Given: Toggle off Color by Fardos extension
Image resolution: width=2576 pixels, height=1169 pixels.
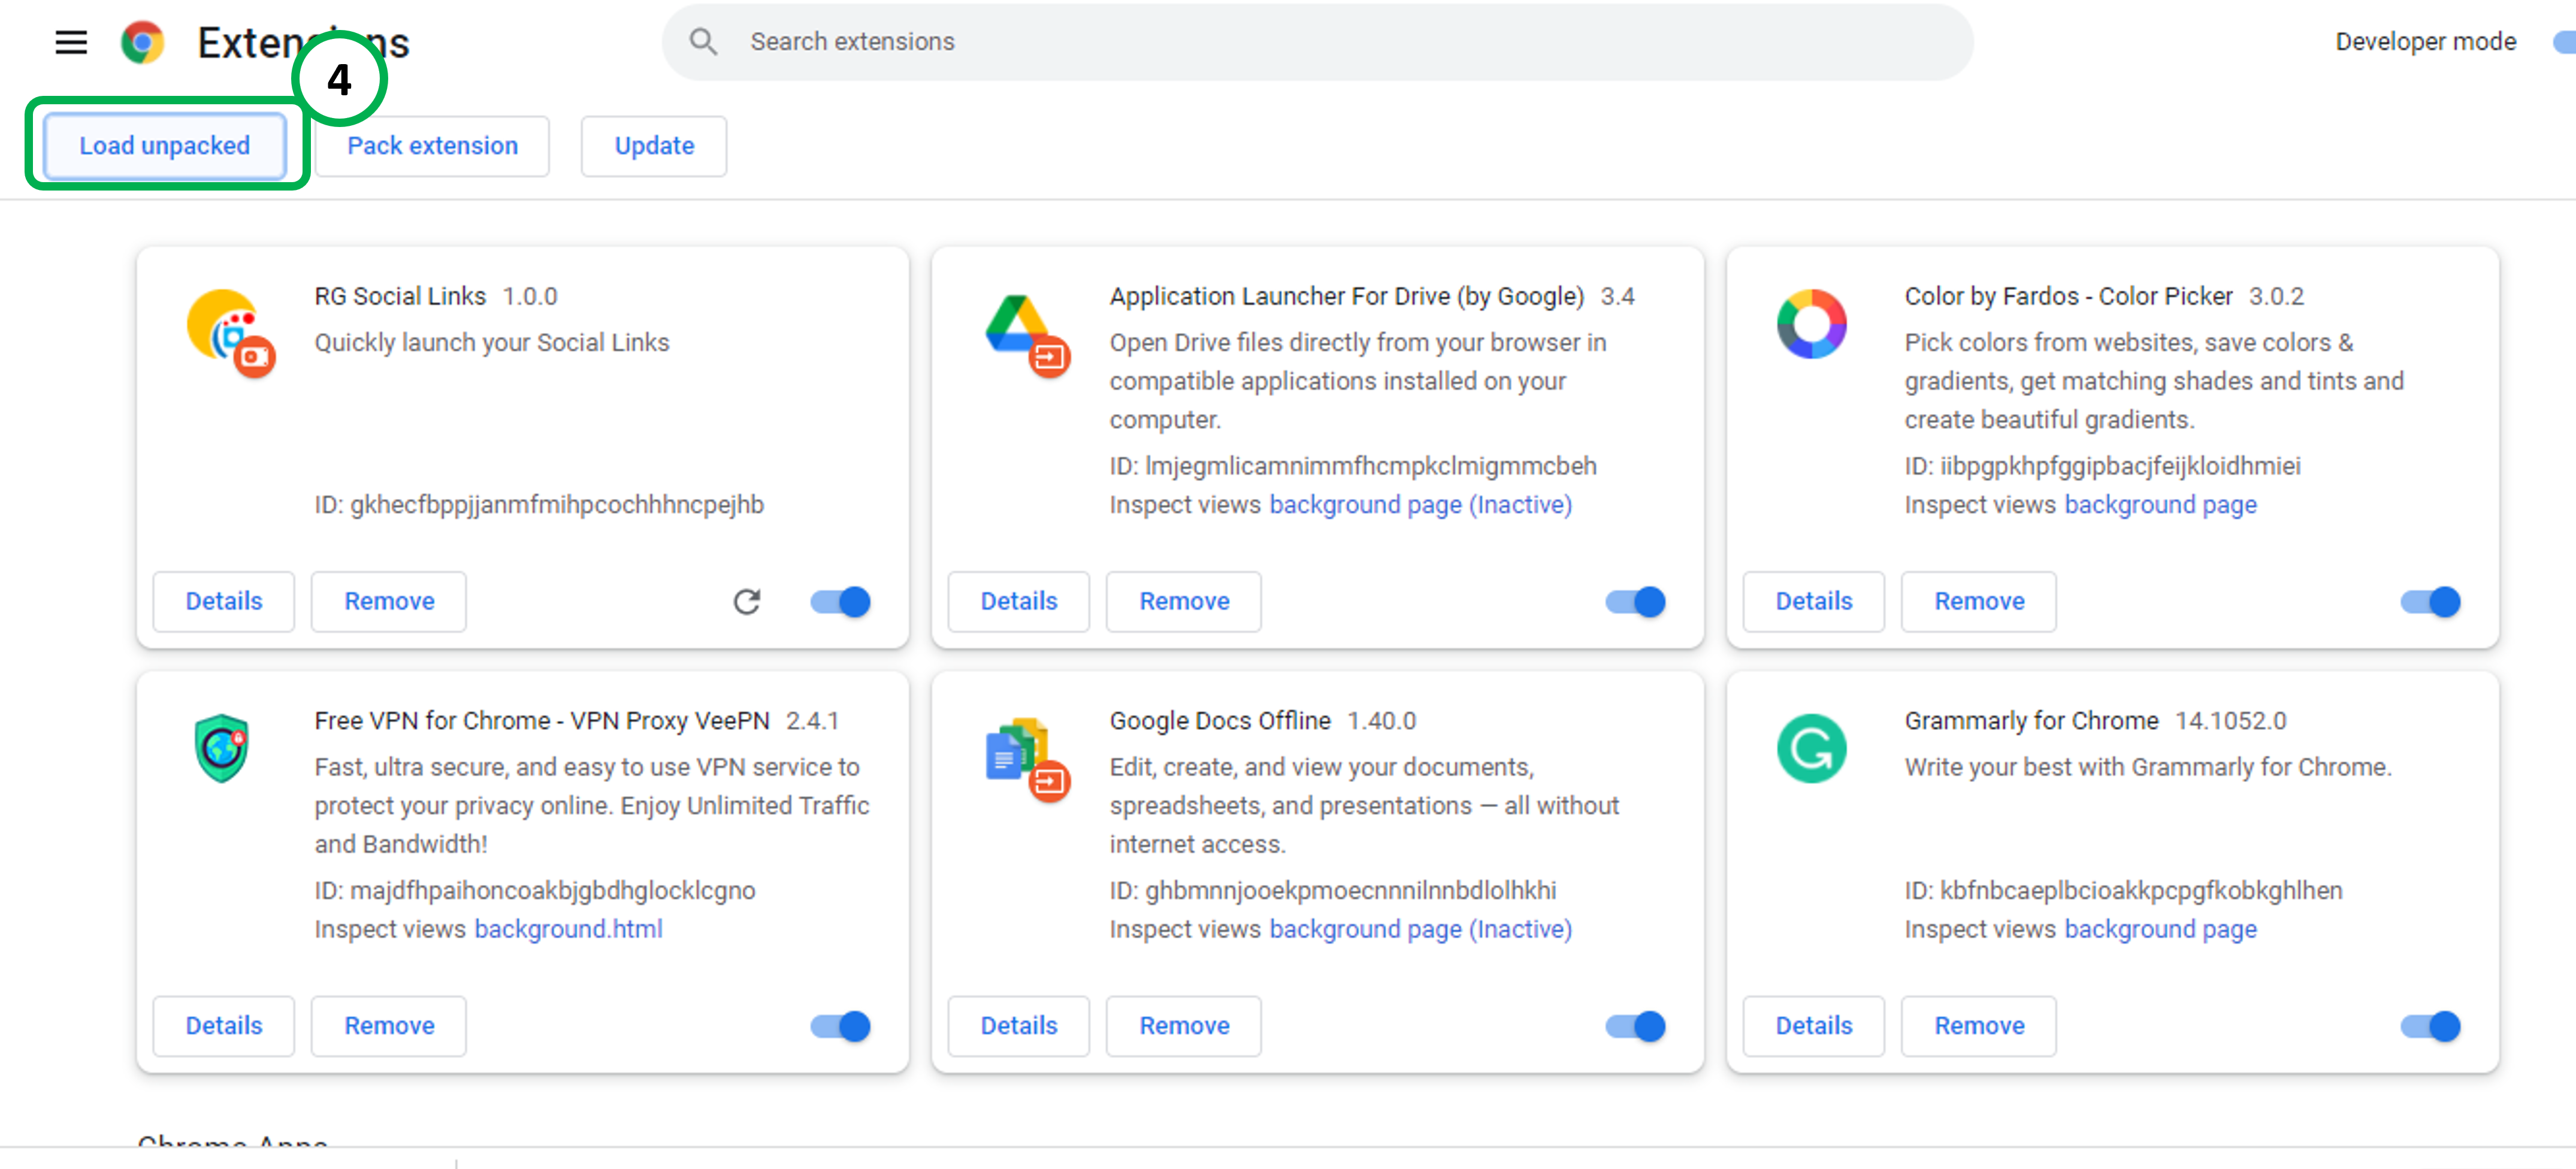Looking at the screenshot, I should 2431,602.
